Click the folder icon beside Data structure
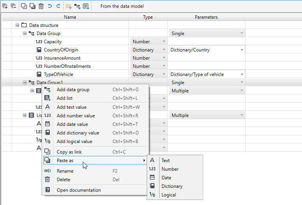This screenshot has height=205, width=302. pyautogui.click(x=24, y=25)
